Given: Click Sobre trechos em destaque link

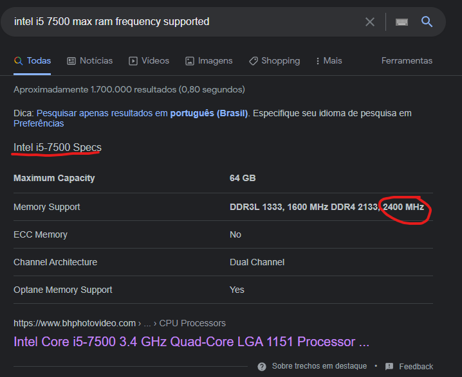Looking at the screenshot, I should [319, 366].
